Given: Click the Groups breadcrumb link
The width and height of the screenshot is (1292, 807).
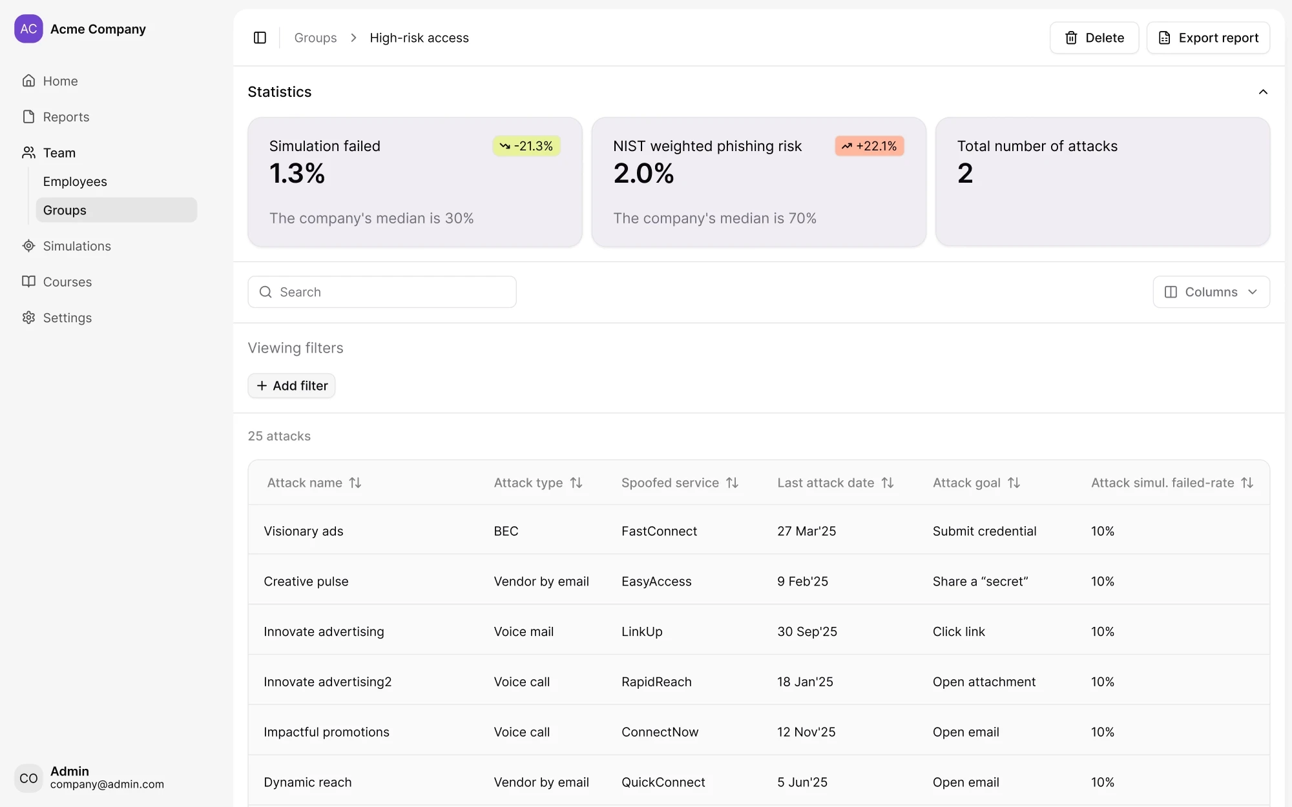Looking at the screenshot, I should click(315, 37).
